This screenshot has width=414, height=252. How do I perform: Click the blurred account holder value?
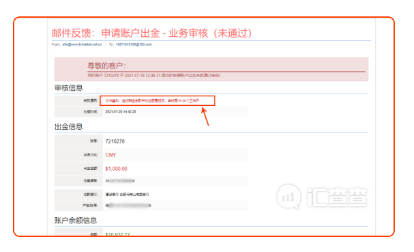tap(128, 206)
